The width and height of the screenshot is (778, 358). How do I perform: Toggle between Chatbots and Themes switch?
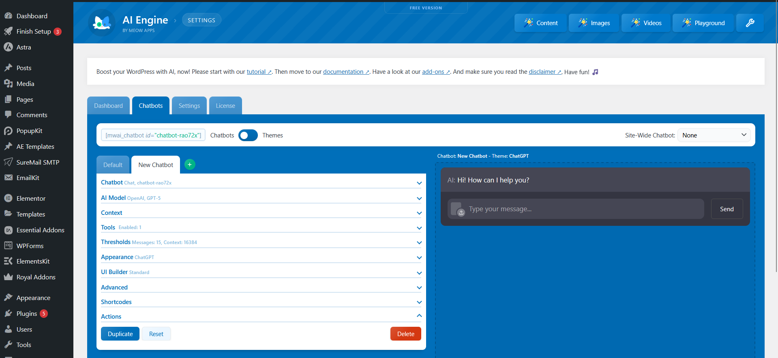pyautogui.click(x=248, y=135)
